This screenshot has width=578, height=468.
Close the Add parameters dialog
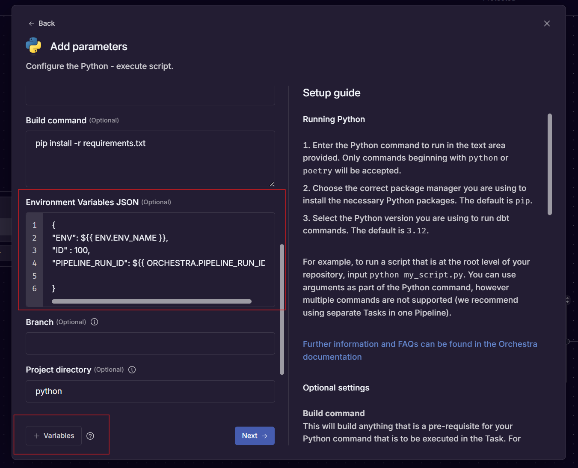pos(547,24)
